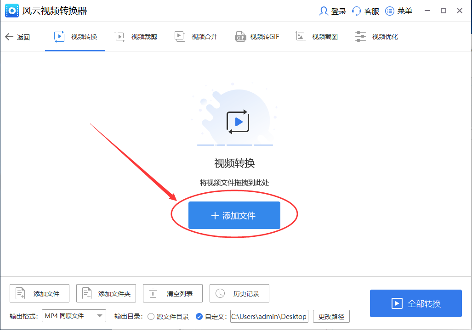This screenshot has height=330, width=472.
Task: Click the 视频优化 sliders icon
Action: [x=360, y=37]
